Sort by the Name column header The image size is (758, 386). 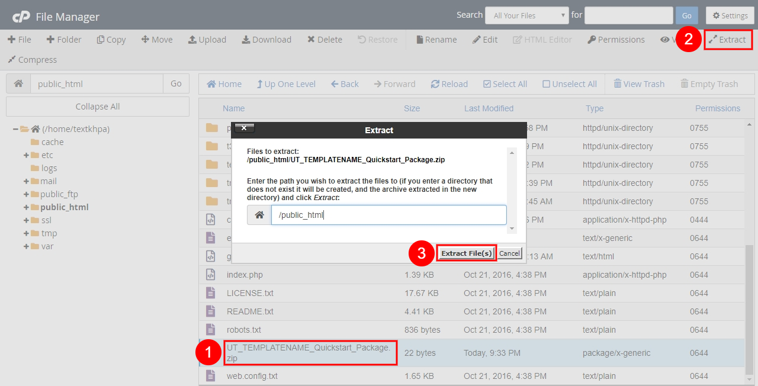click(233, 108)
